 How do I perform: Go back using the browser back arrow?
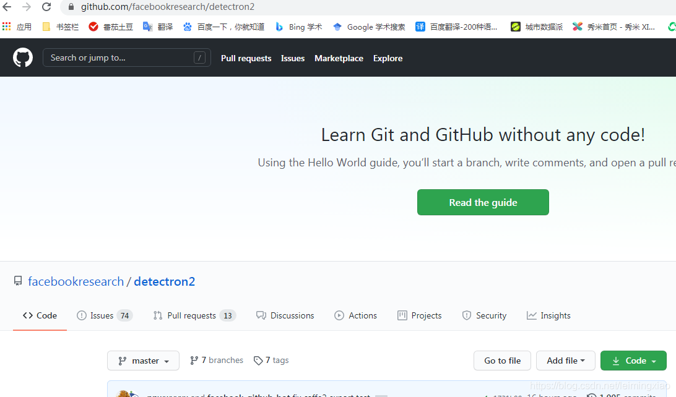(7, 7)
